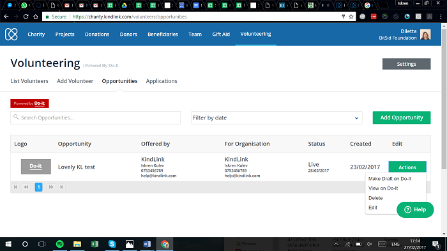Screen dimensions: 447x251
Task: Open Diletta's profile avatar
Action: pyautogui.click(x=425, y=34)
